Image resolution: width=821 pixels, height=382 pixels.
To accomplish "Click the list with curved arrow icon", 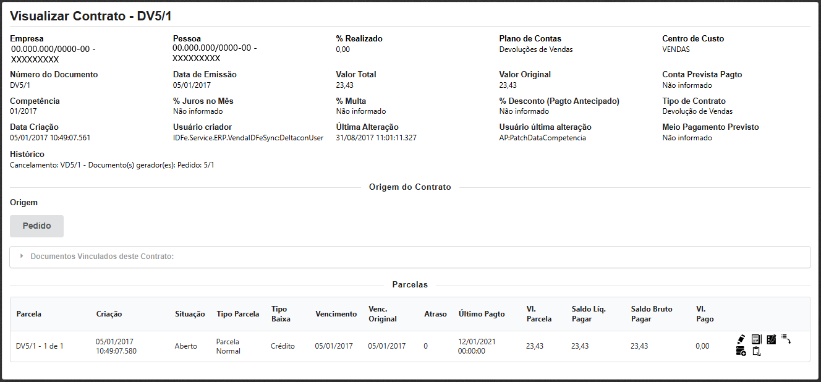I will point(786,339).
